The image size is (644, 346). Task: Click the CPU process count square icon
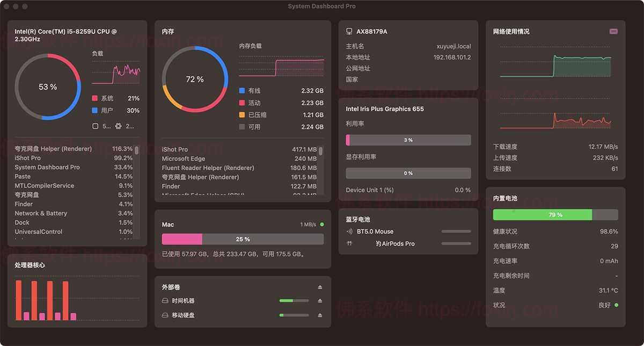pyautogui.click(x=95, y=126)
